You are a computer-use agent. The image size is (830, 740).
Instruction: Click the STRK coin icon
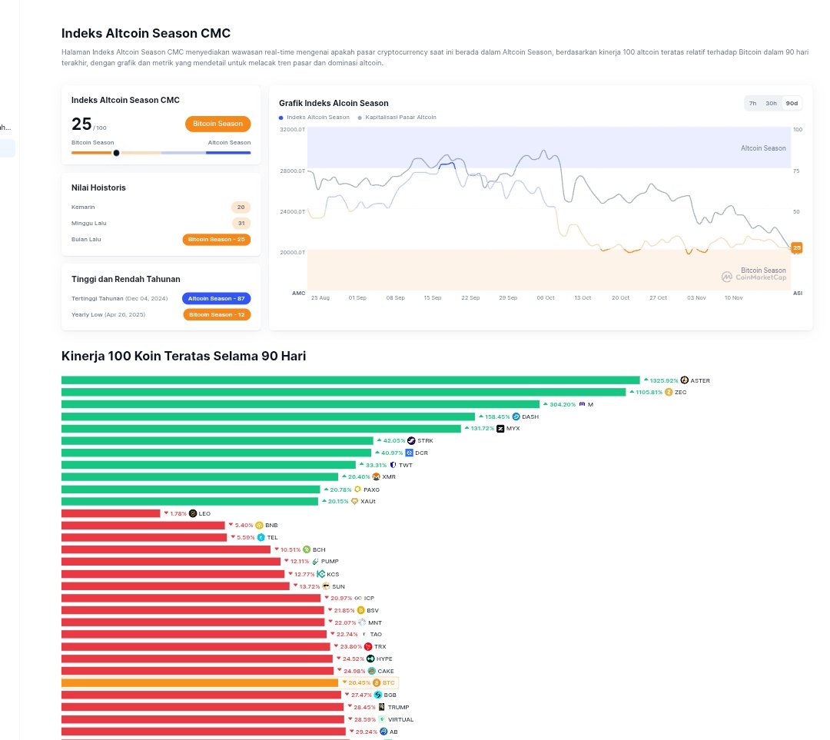[x=411, y=441]
